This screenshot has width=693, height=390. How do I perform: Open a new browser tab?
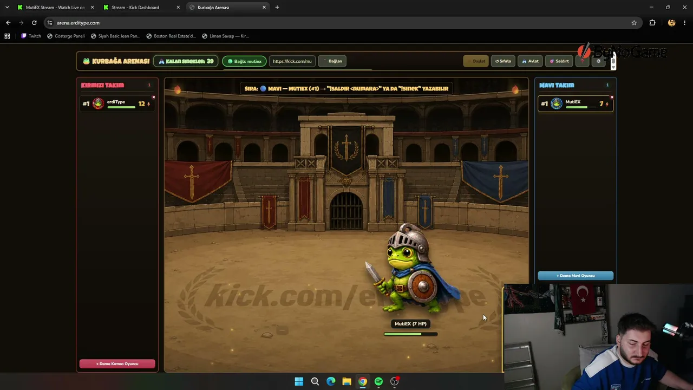click(x=277, y=8)
